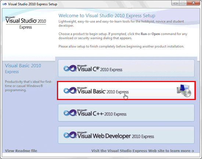This screenshot has width=202, height=159.
Task: Click the 'Visual Basic 2010 Express' sidebar heading
Action: pyautogui.click(x=23, y=69)
